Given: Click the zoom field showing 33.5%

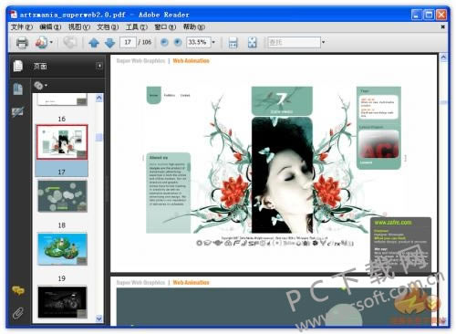Looking at the screenshot, I should (199, 42).
